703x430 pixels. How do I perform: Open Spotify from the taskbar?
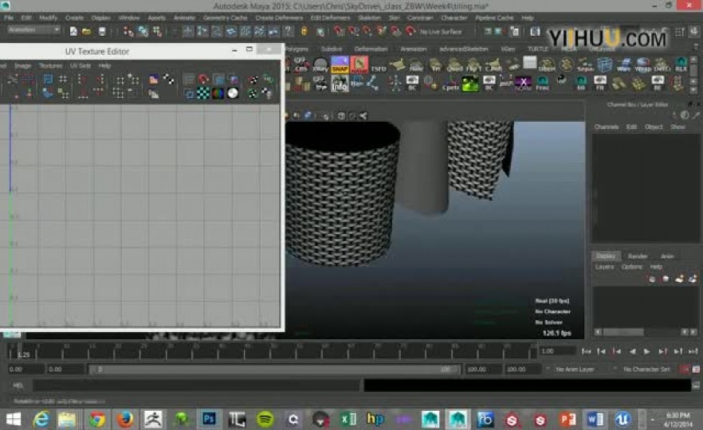coord(265,419)
